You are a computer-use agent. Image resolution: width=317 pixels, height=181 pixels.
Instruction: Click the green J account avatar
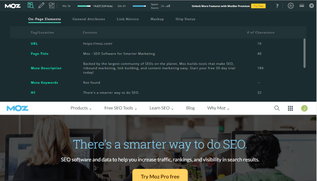(304, 108)
